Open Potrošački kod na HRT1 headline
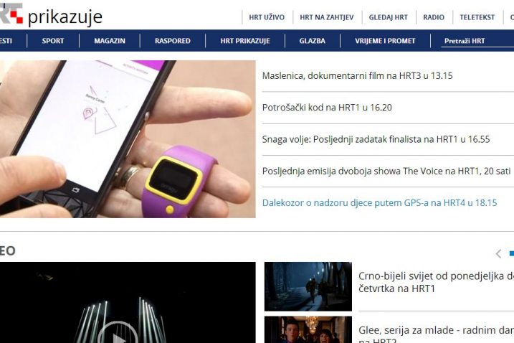 click(327, 108)
